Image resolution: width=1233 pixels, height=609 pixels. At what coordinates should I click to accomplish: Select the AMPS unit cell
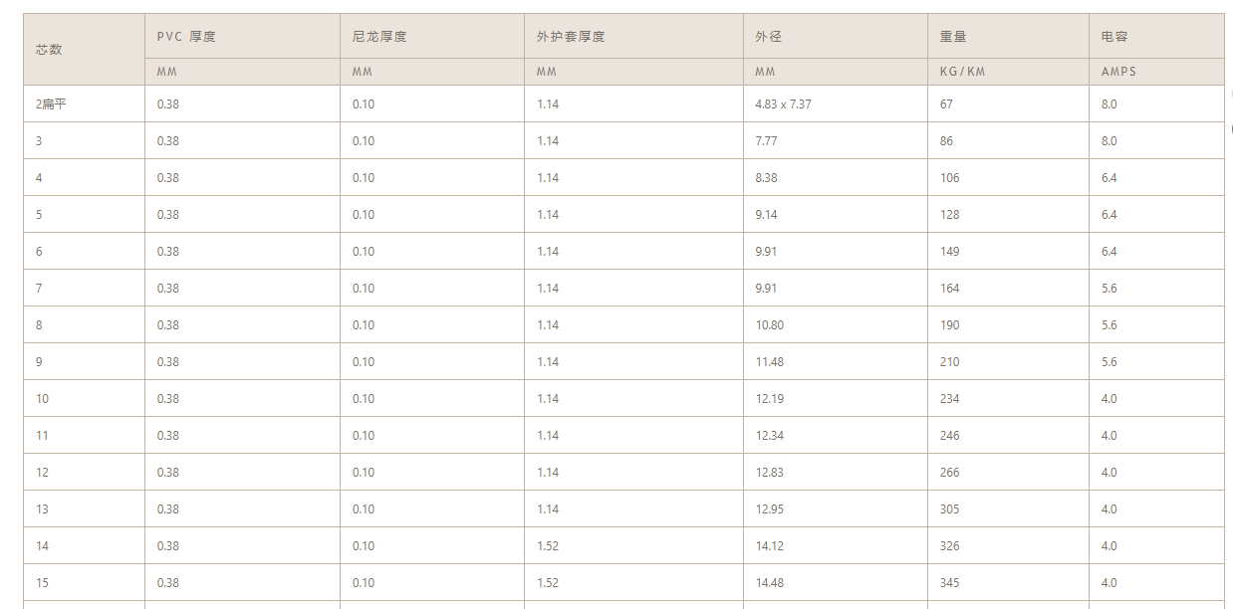(x=1156, y=72)
